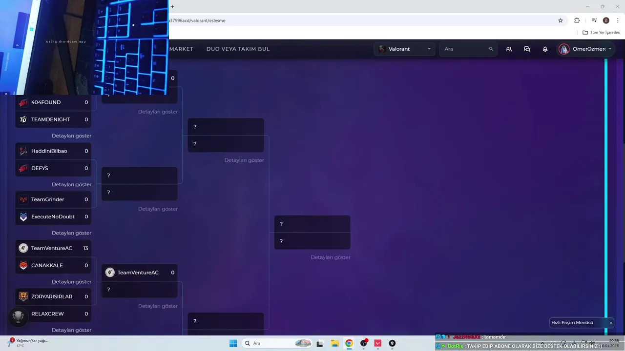This screenshot has width=625, height=351.
Task: Select the CANAKKALE team name
Action: click(47, 265)
